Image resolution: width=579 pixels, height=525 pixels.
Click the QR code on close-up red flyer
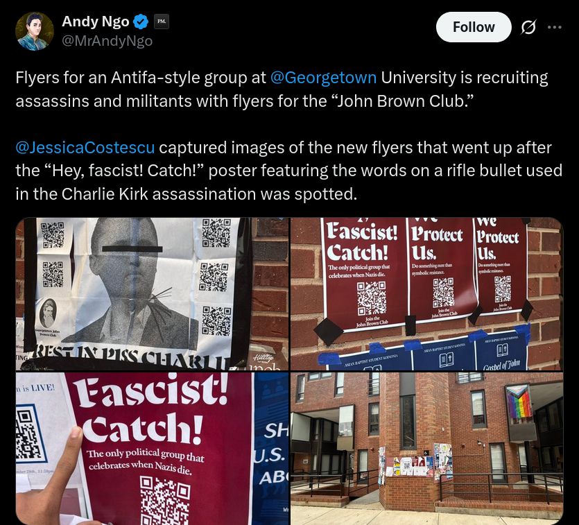coord(165,500)
